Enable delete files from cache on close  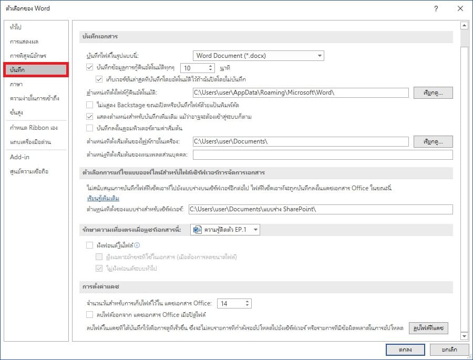coord(89,315)
